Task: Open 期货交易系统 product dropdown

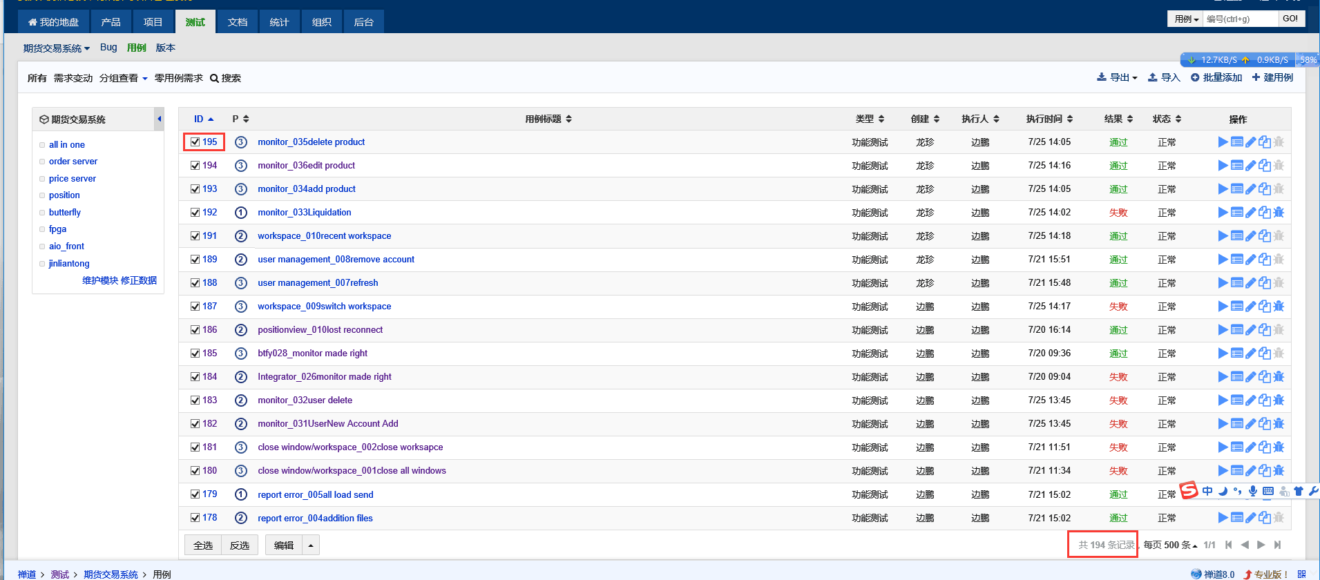Action: pyautogui.click(x=56, y=48)
